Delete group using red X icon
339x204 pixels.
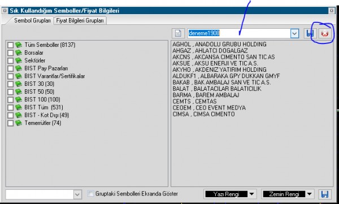click(x=325, y=33)
